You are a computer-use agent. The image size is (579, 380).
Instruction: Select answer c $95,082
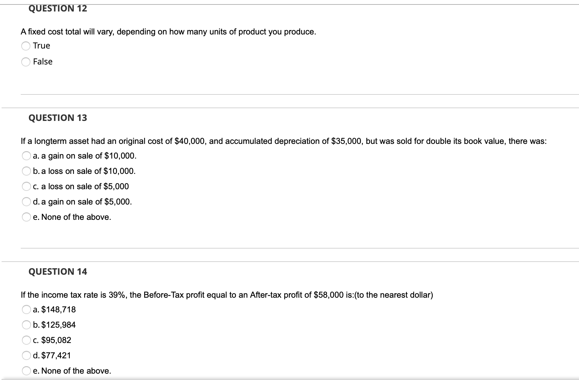click(x=26, y=340)
